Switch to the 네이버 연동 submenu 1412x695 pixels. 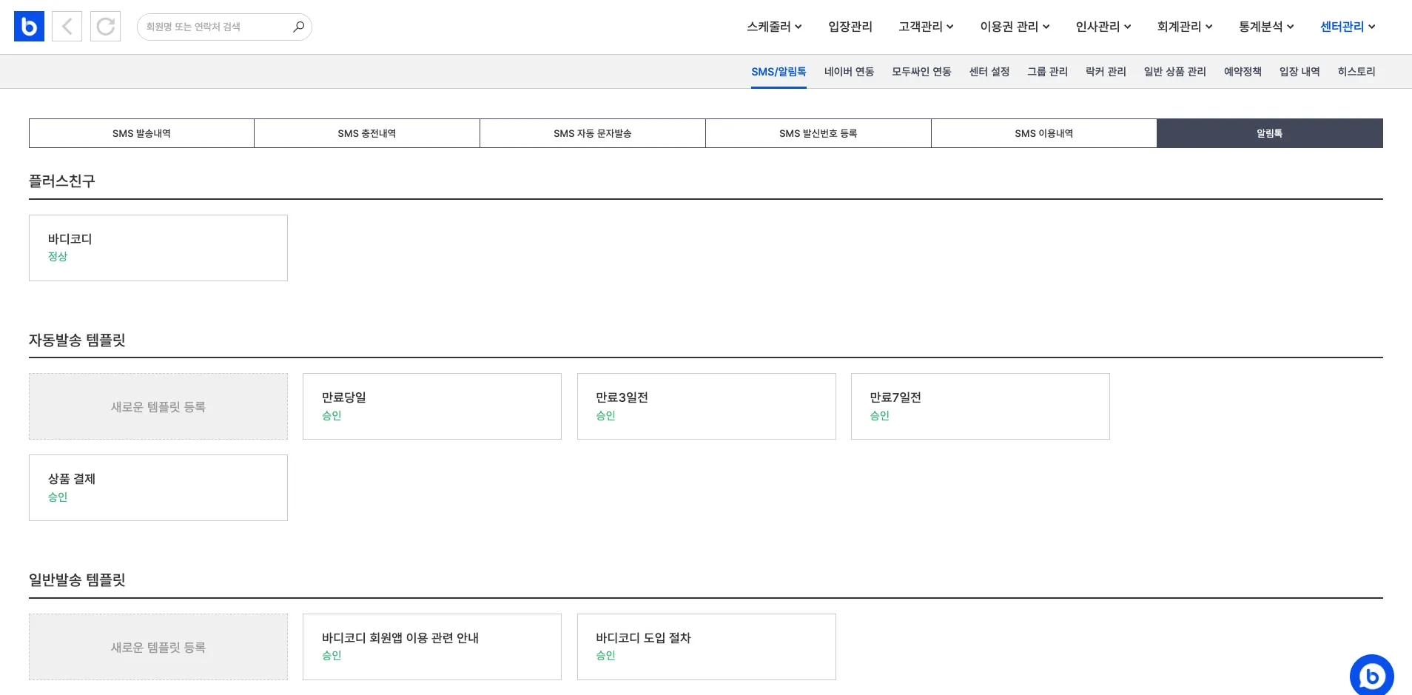[x=849, y=72]
